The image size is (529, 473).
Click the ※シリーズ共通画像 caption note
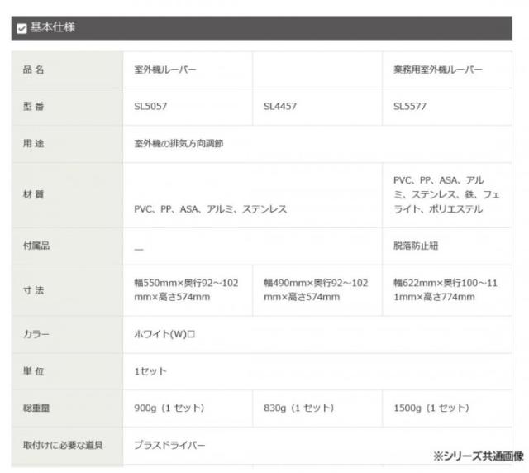click(x=478, y=456)
